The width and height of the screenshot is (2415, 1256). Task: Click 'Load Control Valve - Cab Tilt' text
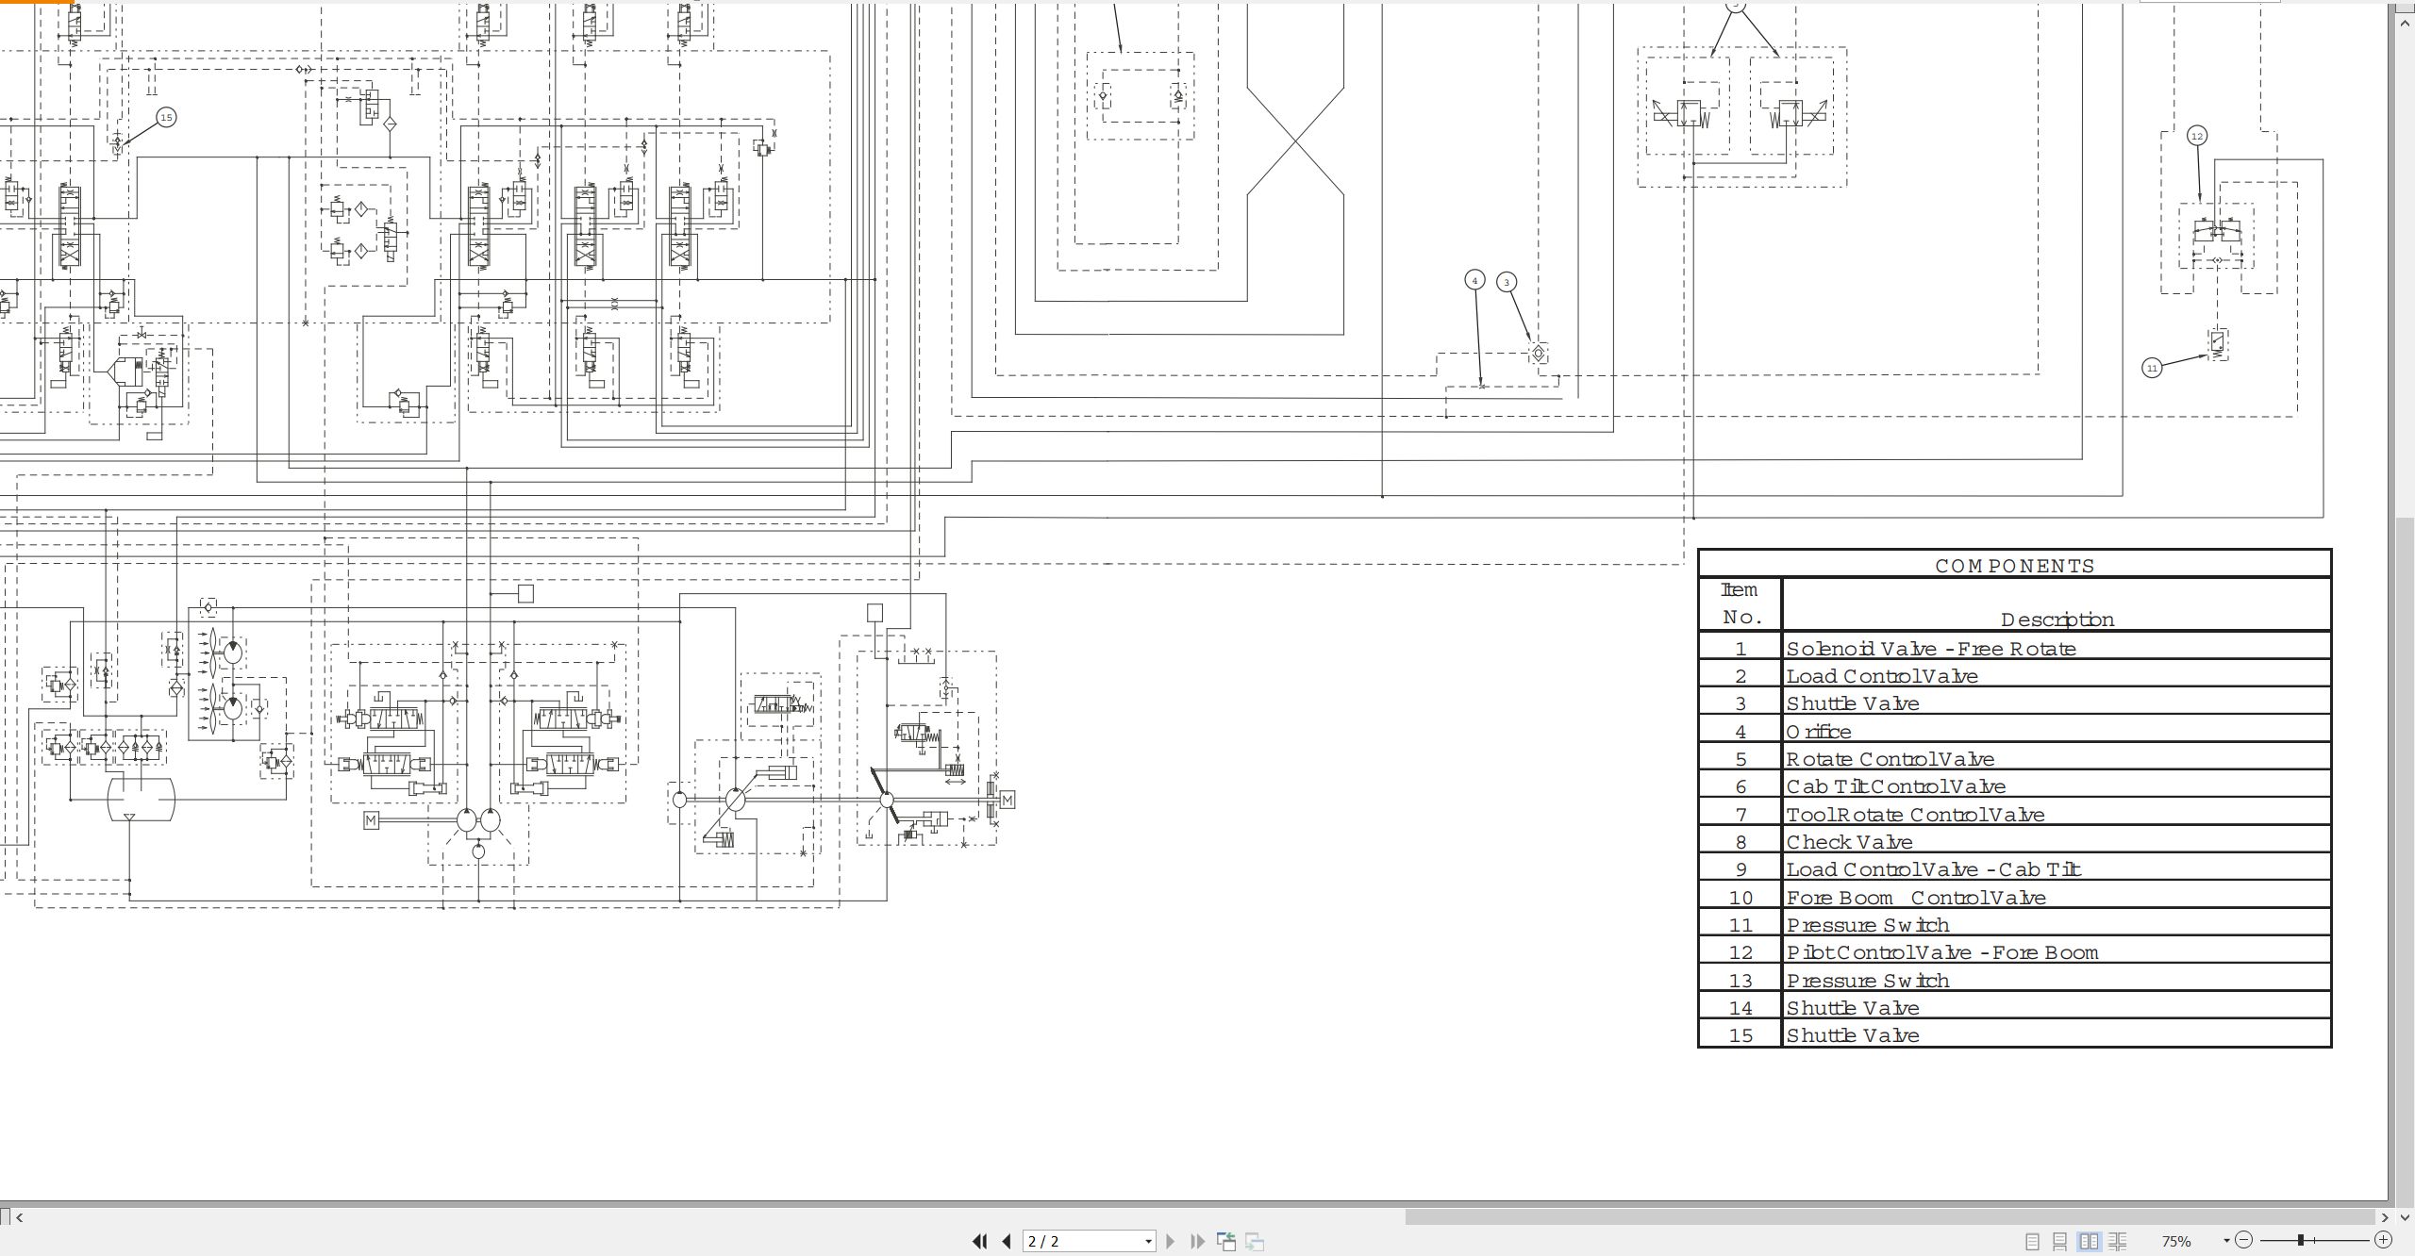point(1933,869)
